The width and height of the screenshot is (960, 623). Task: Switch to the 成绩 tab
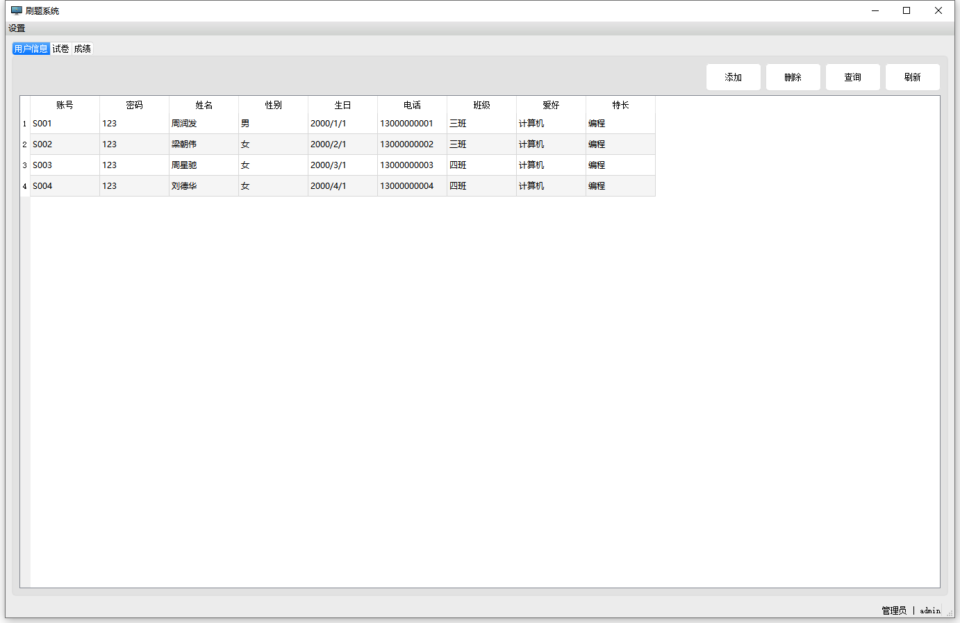pyautogui.click(x=83, y=49)
